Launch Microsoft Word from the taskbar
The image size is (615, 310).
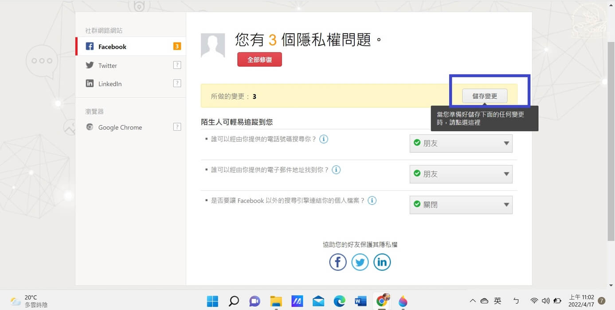point(360,301)
